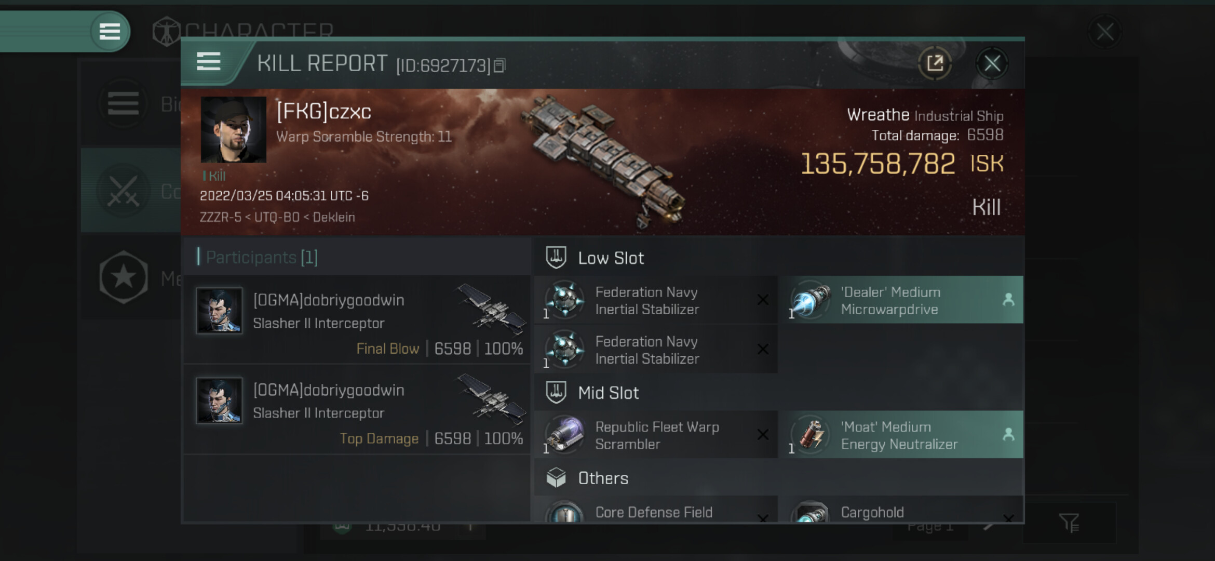Open the dobriygoodwin Top Damage entry

[358, 409]
